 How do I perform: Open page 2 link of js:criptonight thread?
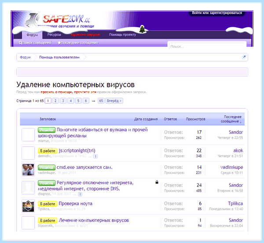pyautogui.click(x=95, y=156)
